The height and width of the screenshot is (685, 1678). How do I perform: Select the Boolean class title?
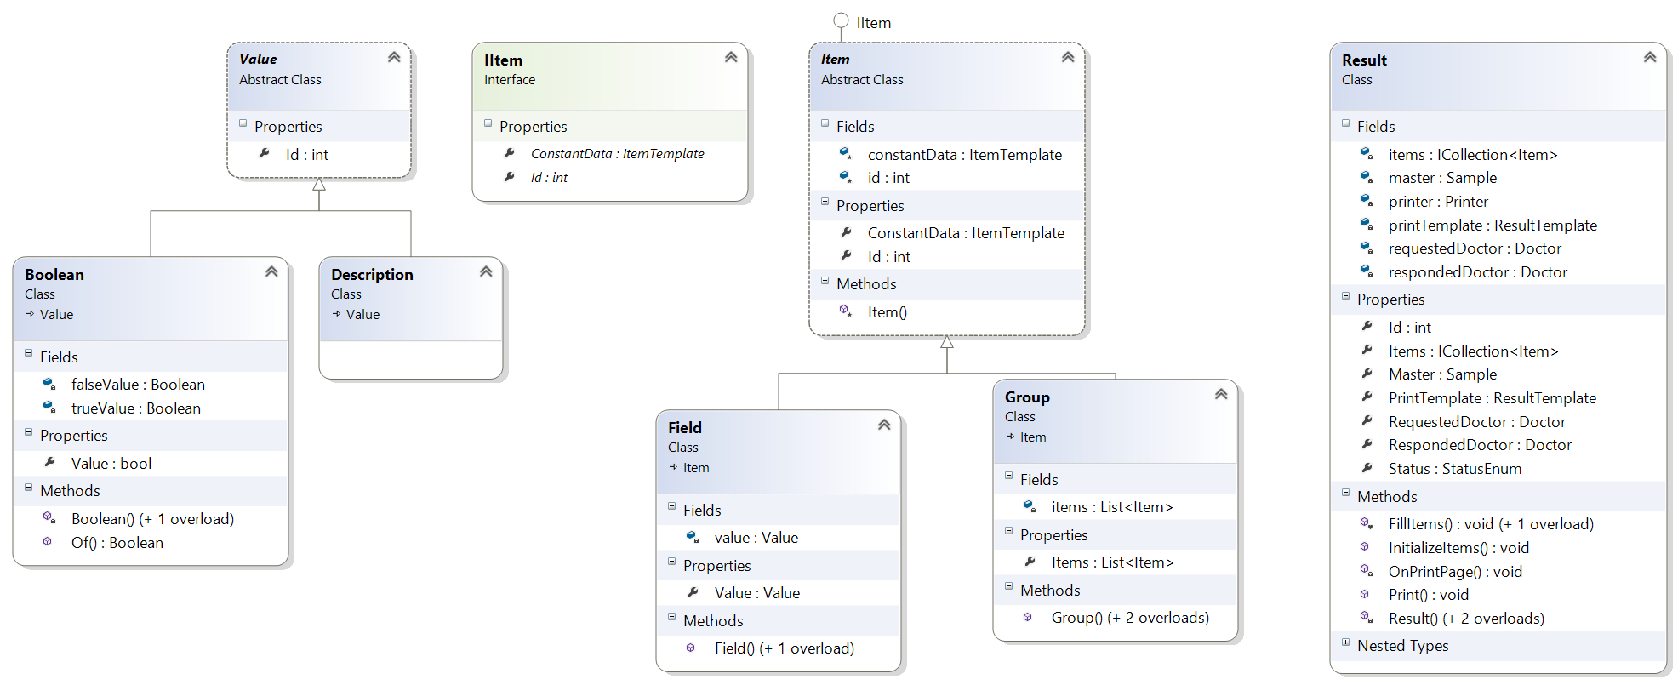click(x=54, y=275)
